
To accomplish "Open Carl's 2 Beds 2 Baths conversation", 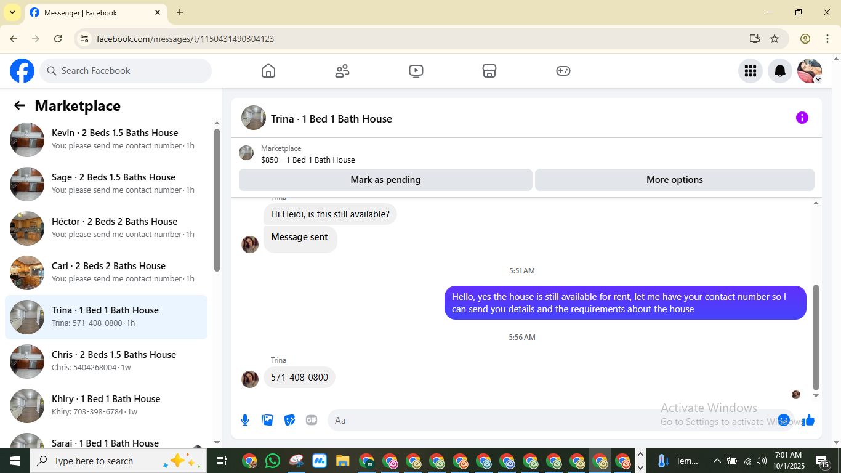I will click(106, 273).
